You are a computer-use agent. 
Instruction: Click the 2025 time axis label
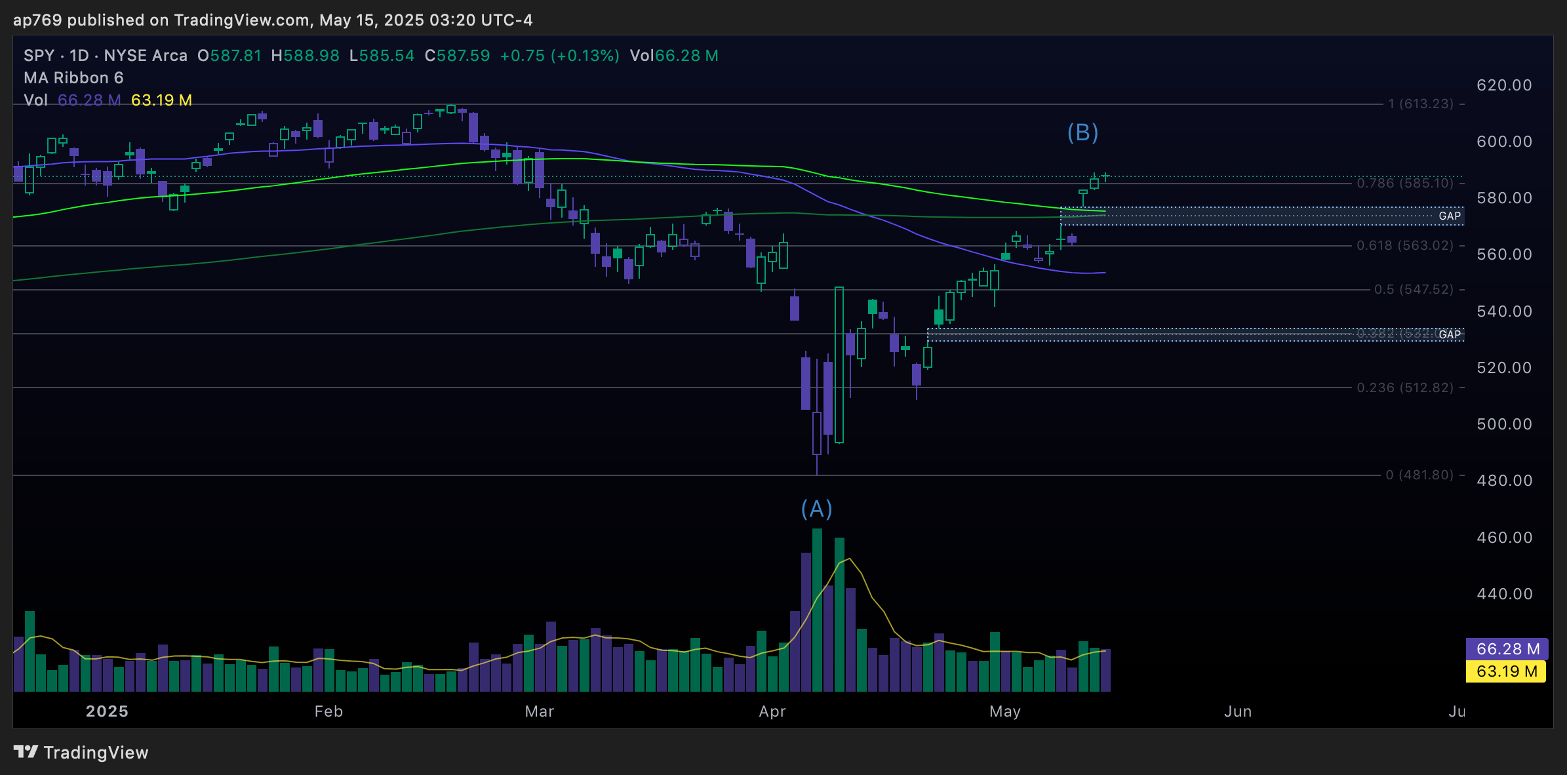[x=107, y=711]
